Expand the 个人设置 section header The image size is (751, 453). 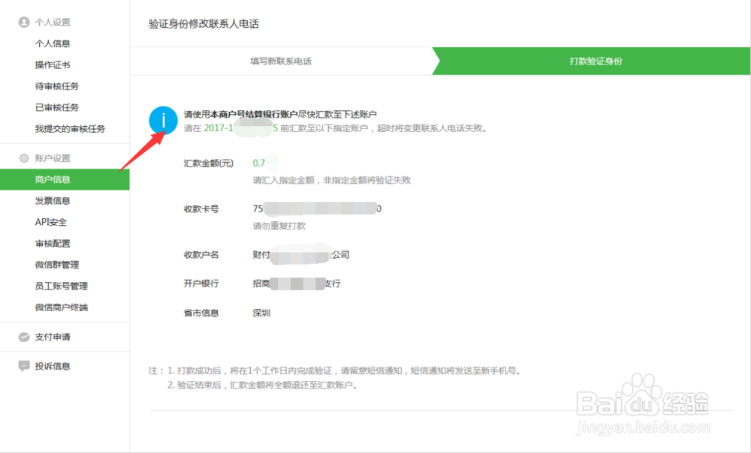coord(54,22)
